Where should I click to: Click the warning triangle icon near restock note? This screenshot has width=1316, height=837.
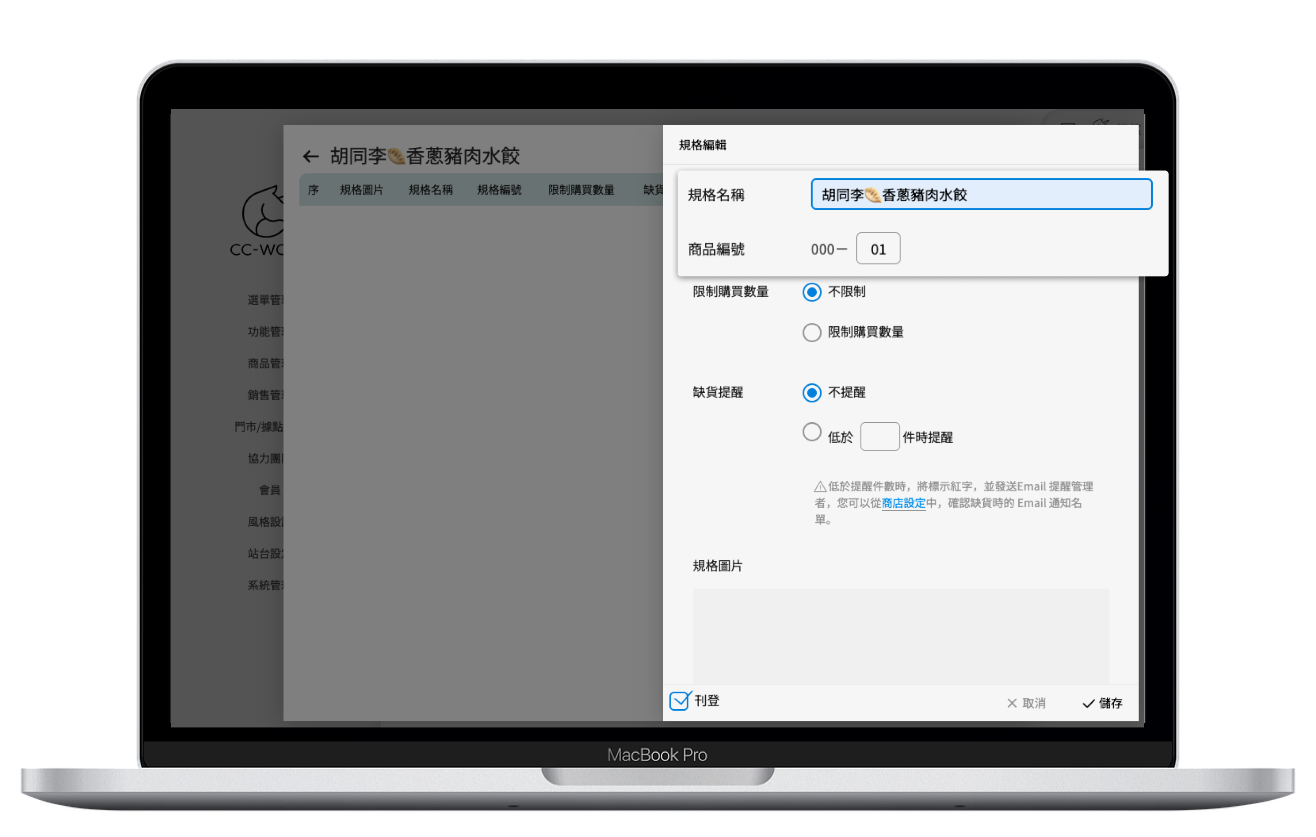point(820,486)
